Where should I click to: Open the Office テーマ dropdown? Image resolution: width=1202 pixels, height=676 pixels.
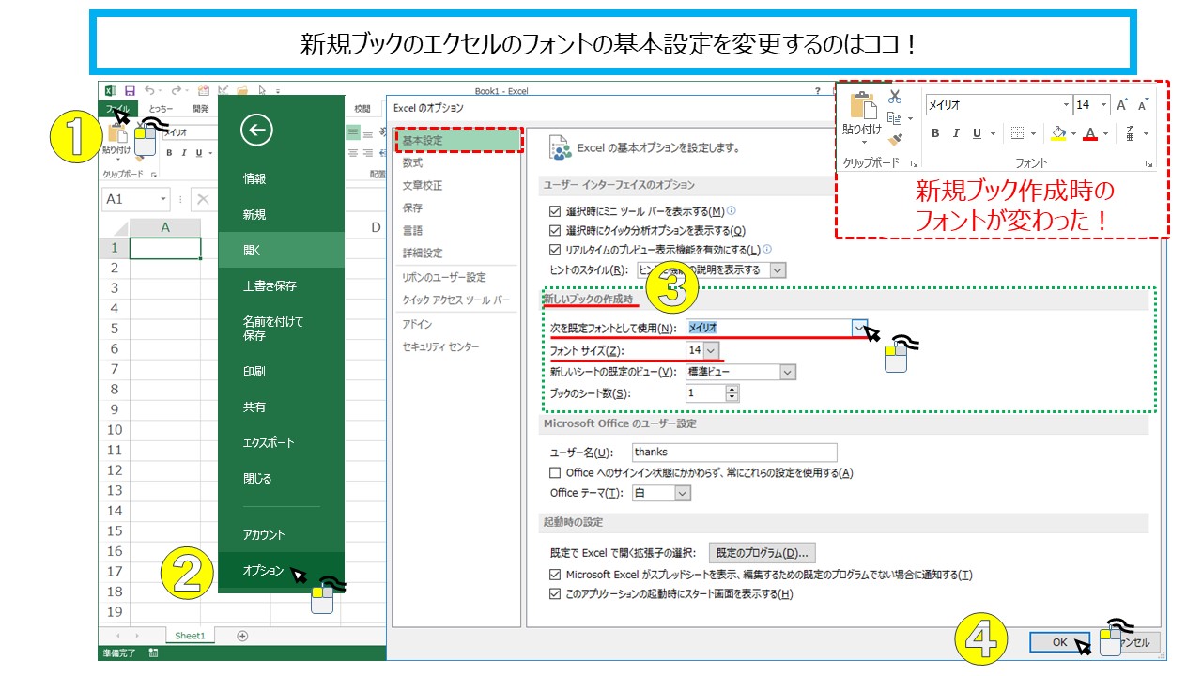(683, 493)
